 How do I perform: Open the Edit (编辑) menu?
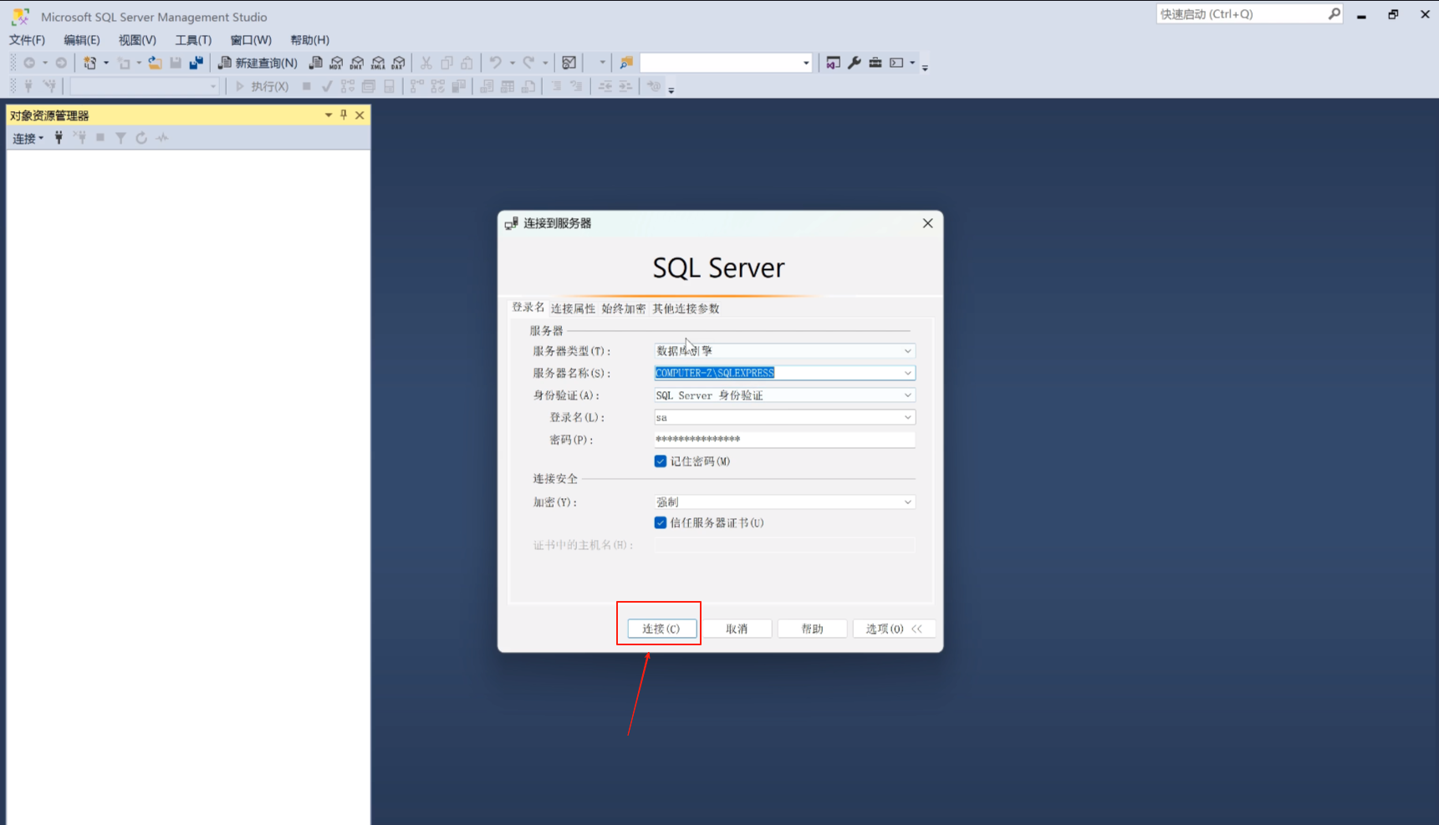tap(81, 39)
